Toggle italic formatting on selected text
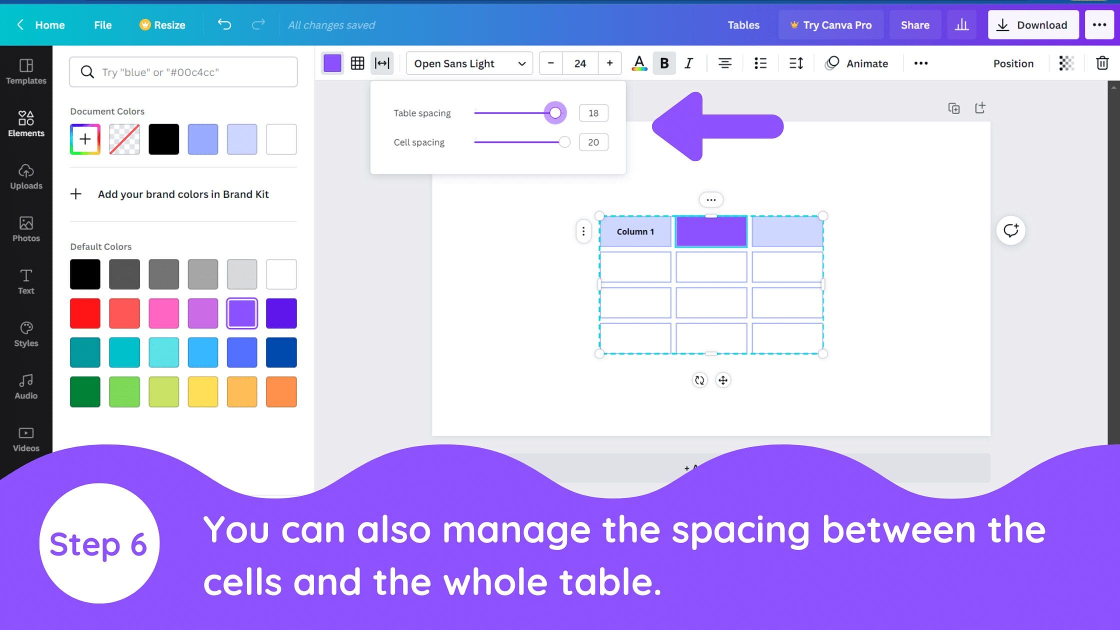 pyautogui.click(x=689, y=63)
